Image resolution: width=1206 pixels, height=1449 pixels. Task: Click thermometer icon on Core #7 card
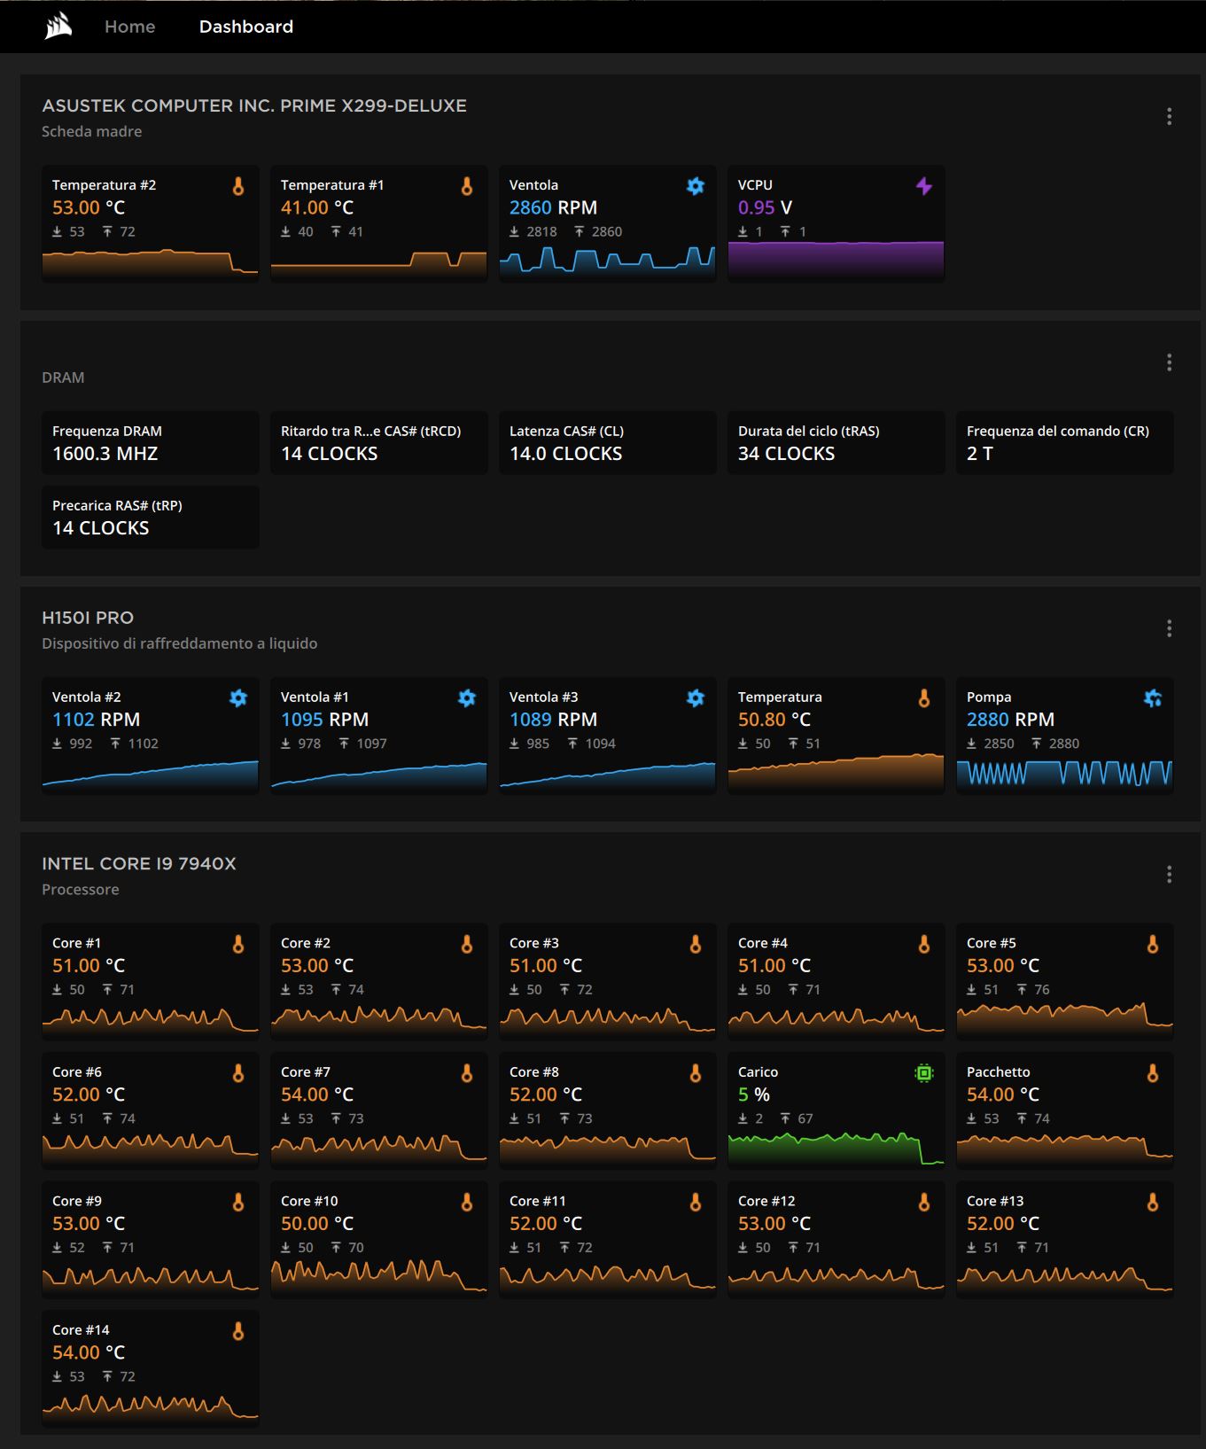(x=466, y=1073)
